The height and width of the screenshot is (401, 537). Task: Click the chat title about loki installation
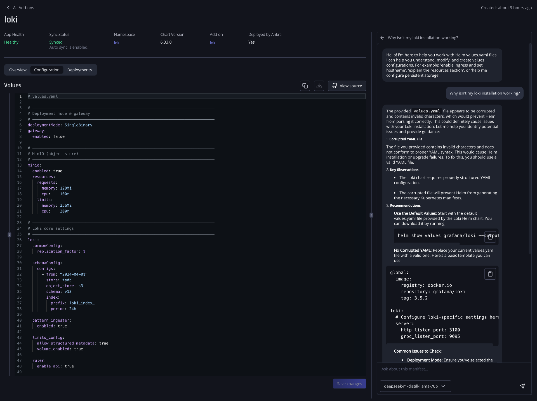tap(423, 38)
